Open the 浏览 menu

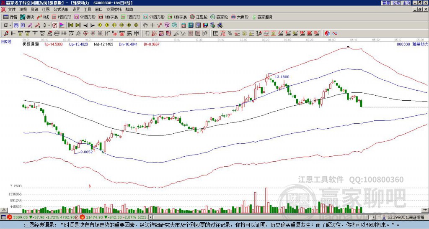[x=23, y=10]
